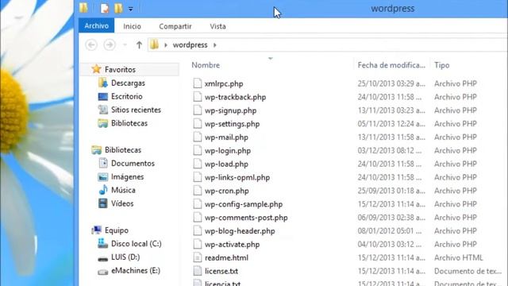Viewport: 508px width, 286px height.
Task: Open the quick access toolbar customize dropdown
Action: [130, 9]
